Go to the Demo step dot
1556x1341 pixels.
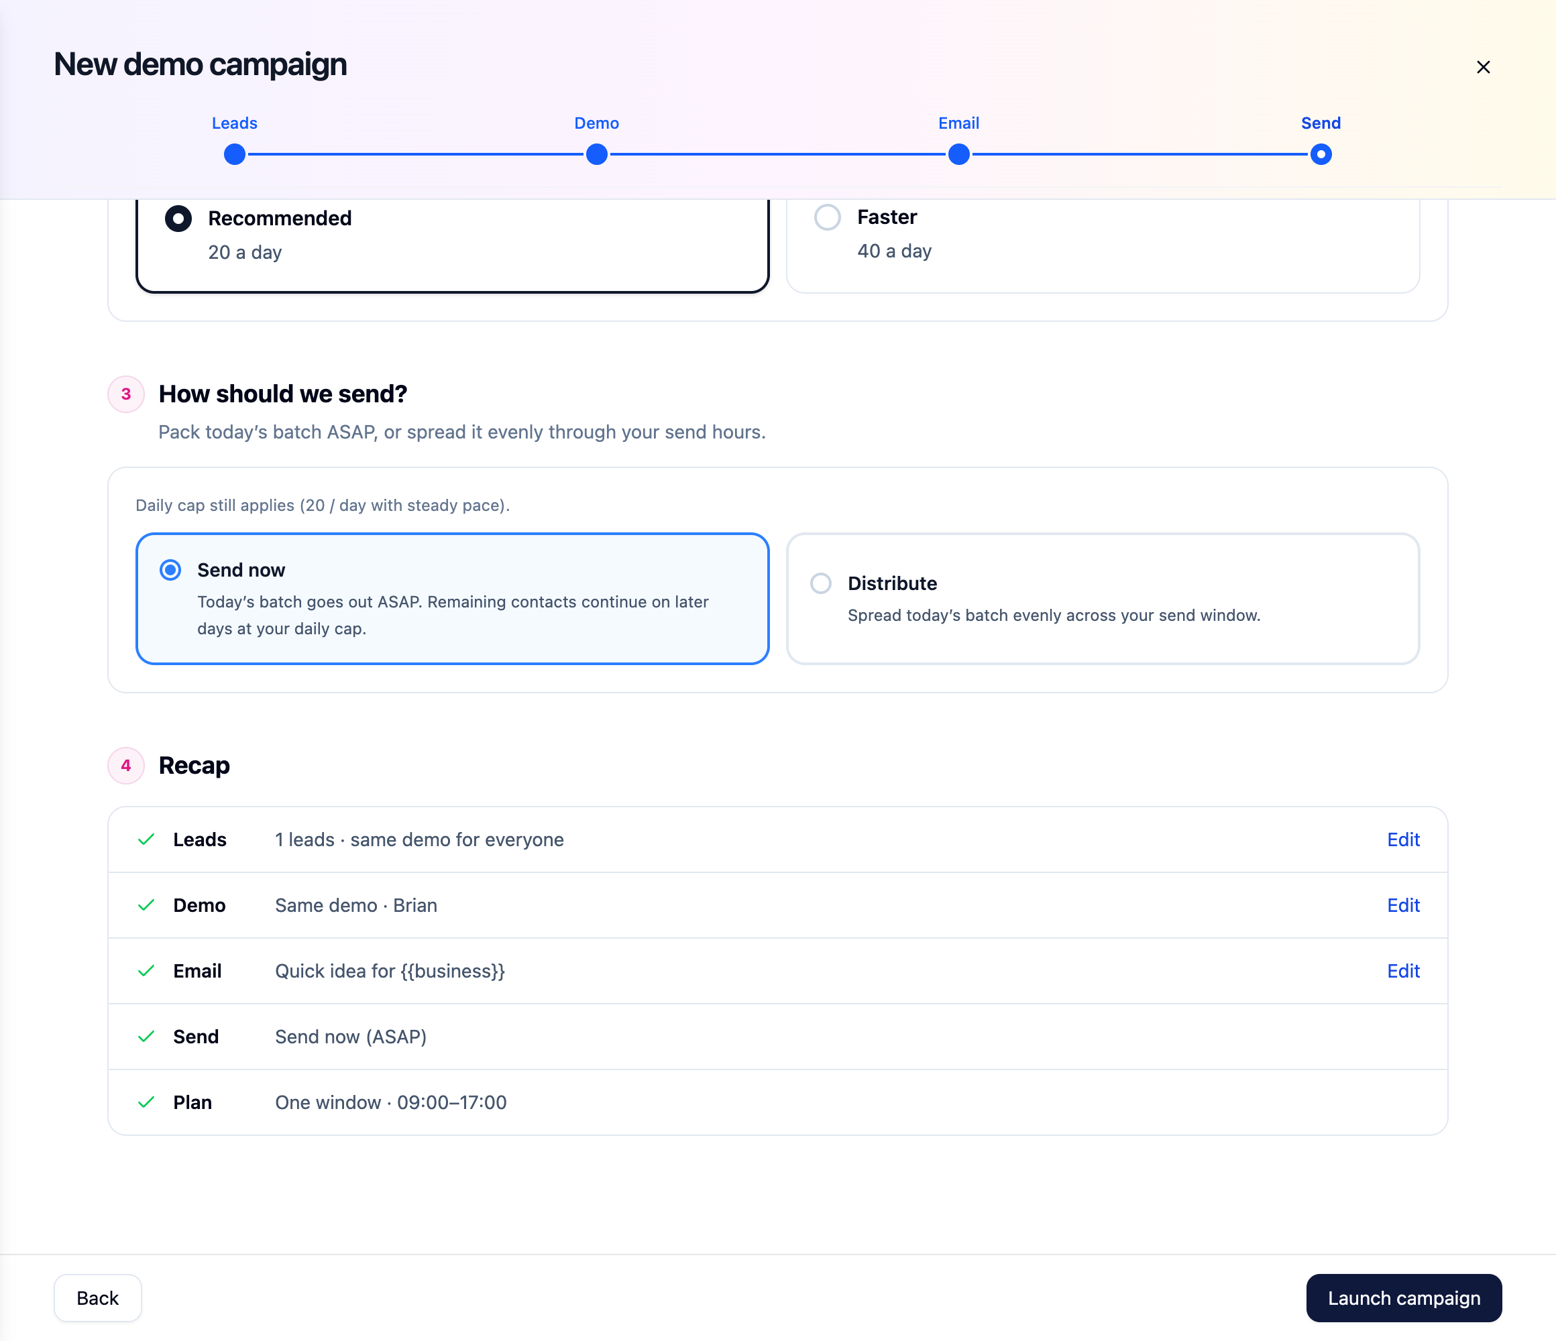597,155
